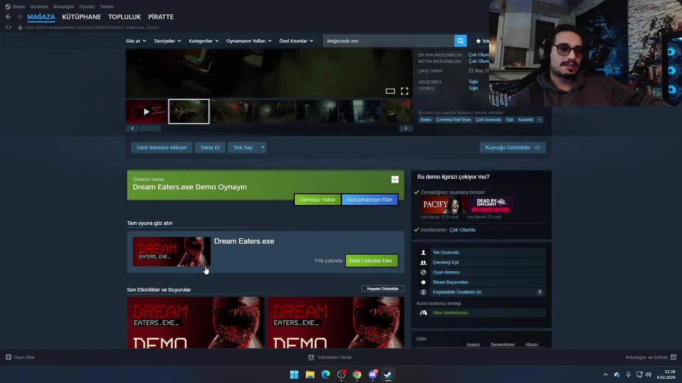
Task: Click the Steam back navigation arrow
Action: (8, 17)
